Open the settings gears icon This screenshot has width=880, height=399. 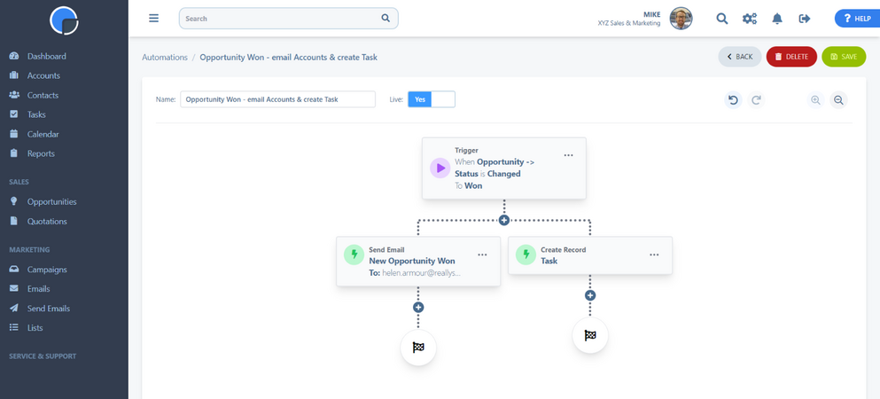(749, 19)
